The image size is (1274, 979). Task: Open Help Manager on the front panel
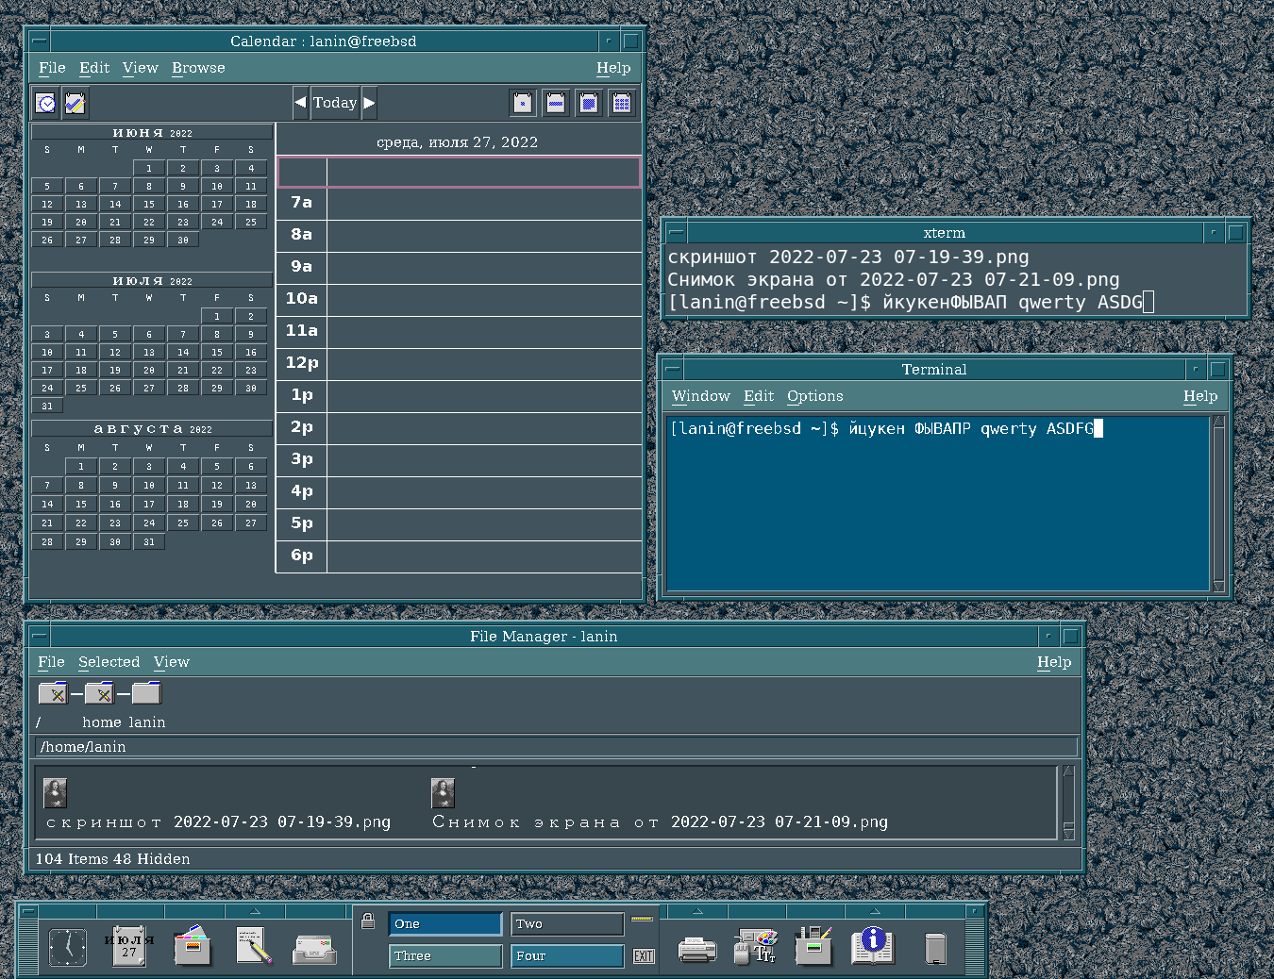(x=873, y=946)
